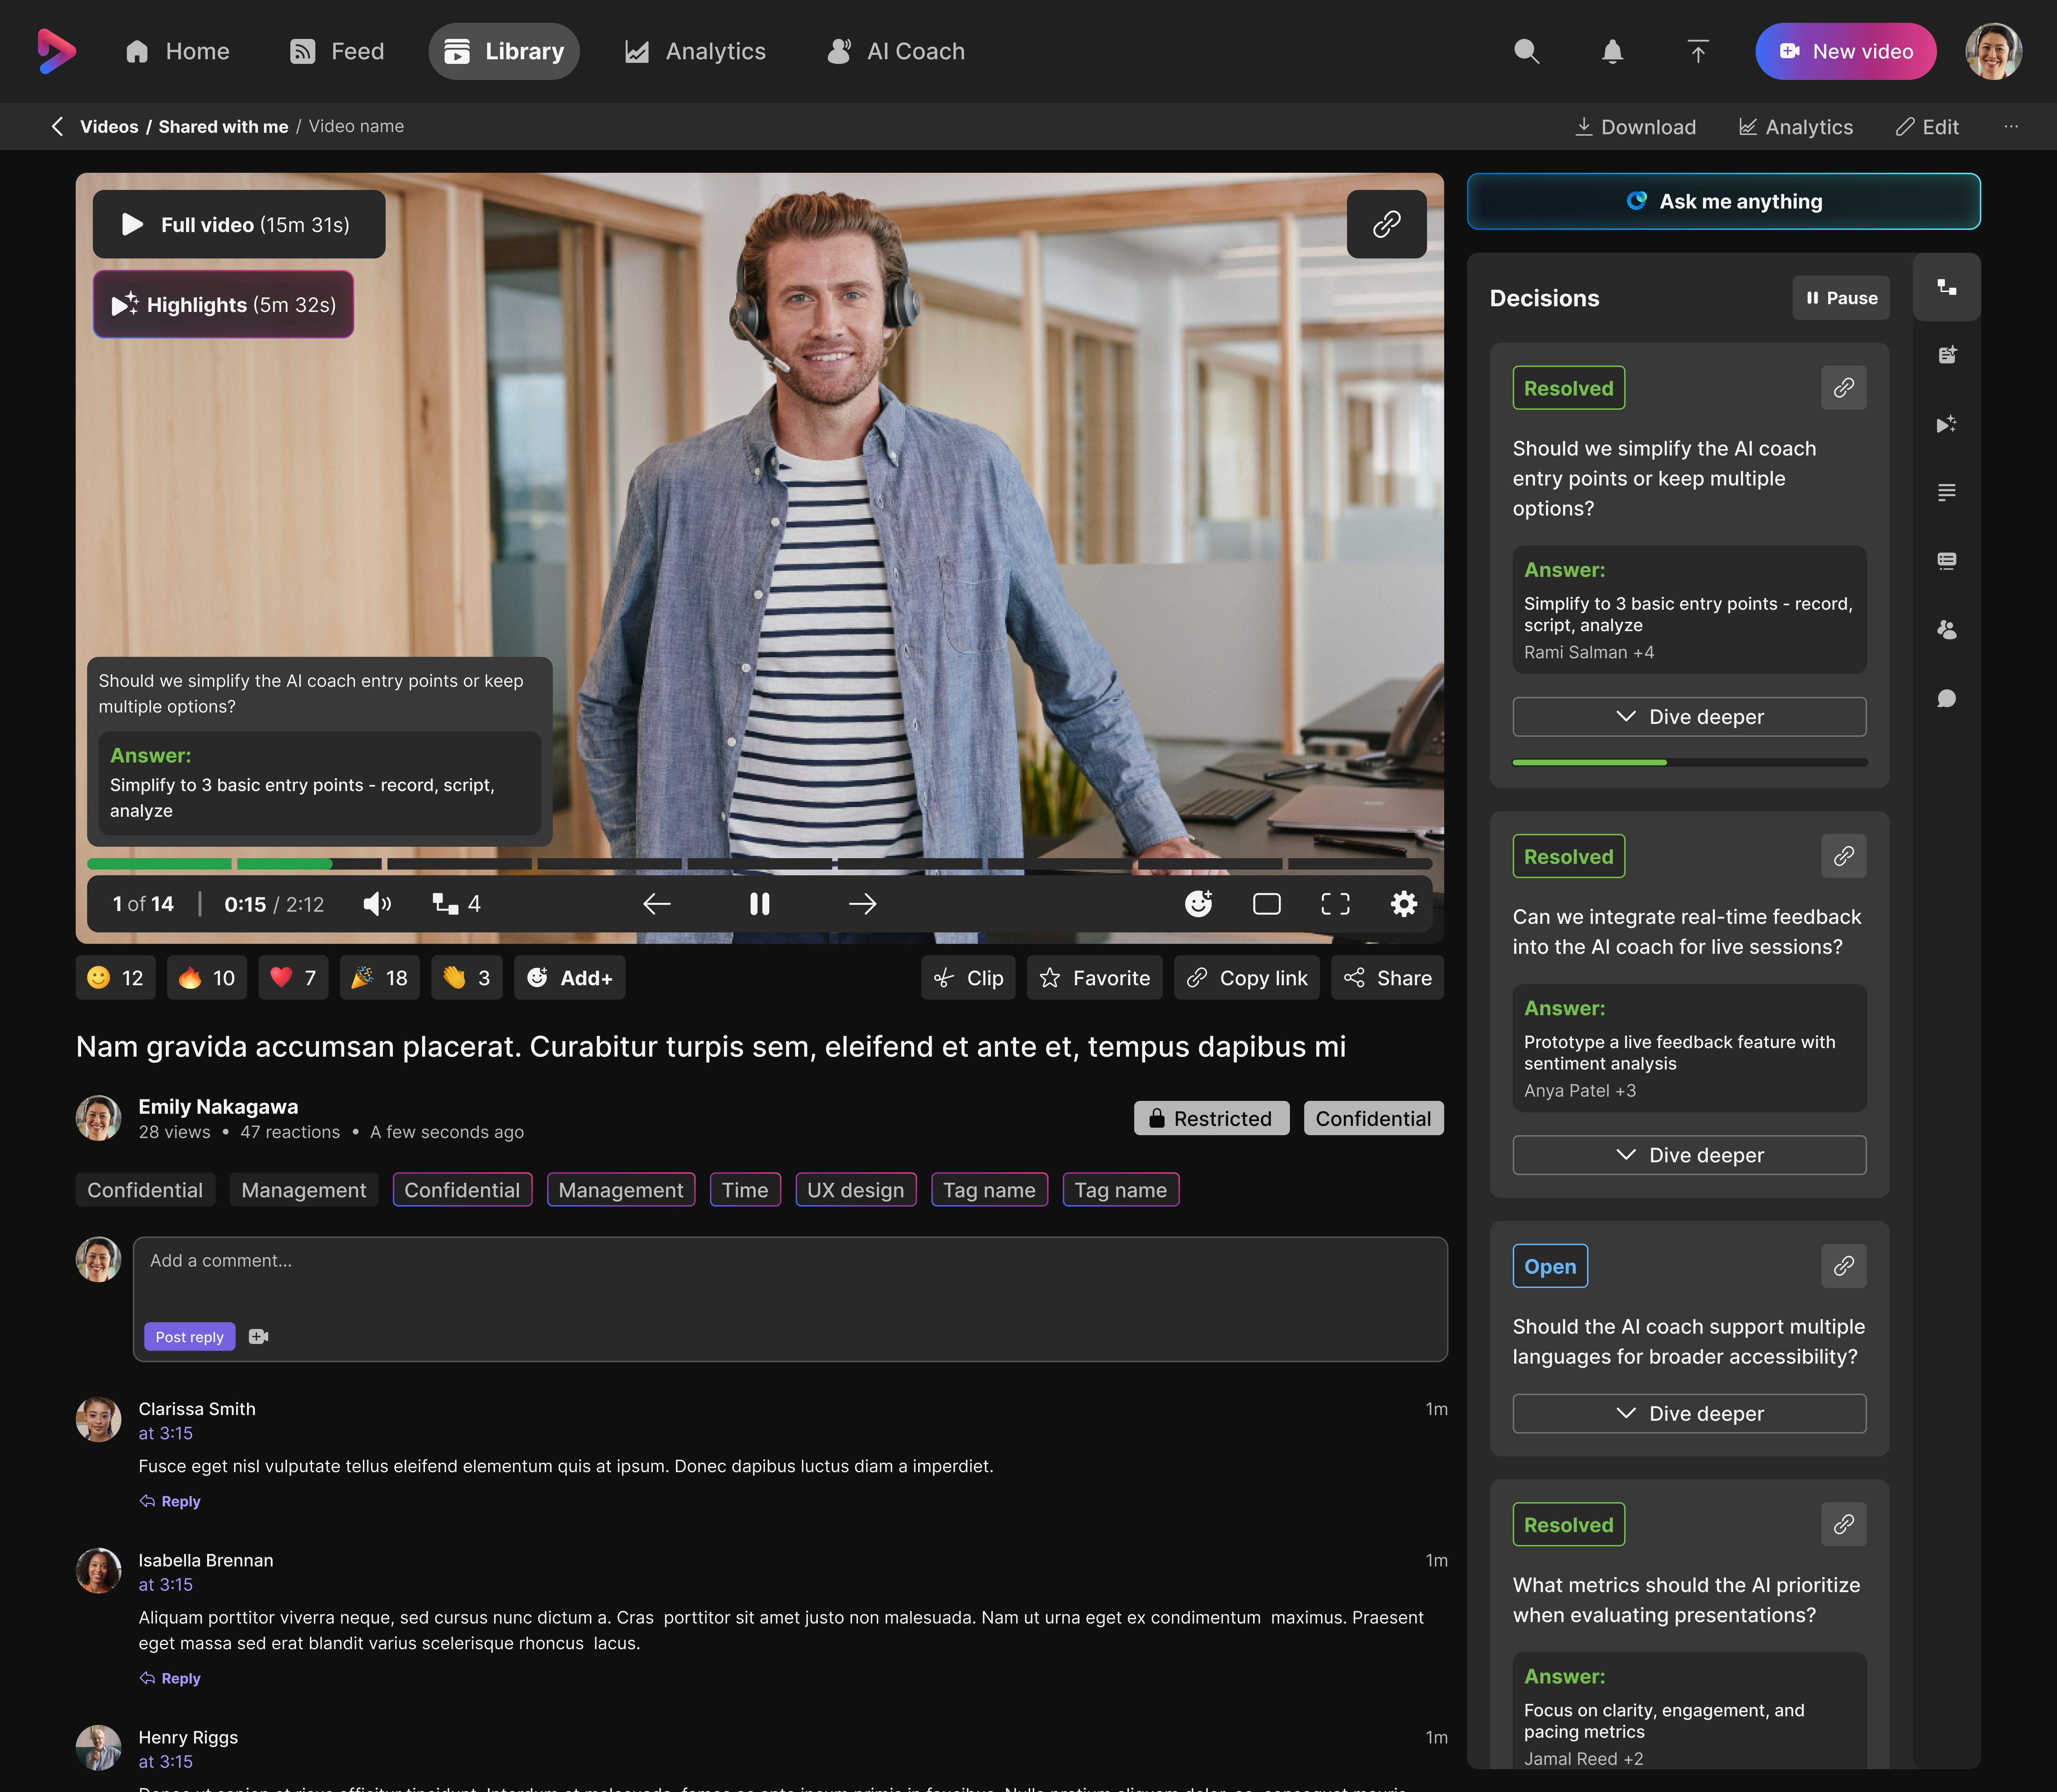
Task: Open the decisions count icon showing 4
Action: pos(456,904)
